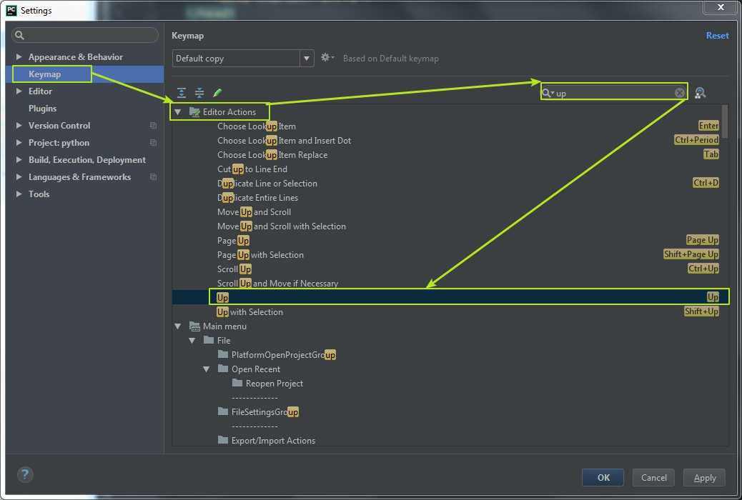742x500 pixels.
Task: Expand the Tools settings section
Action: [19, 194]
